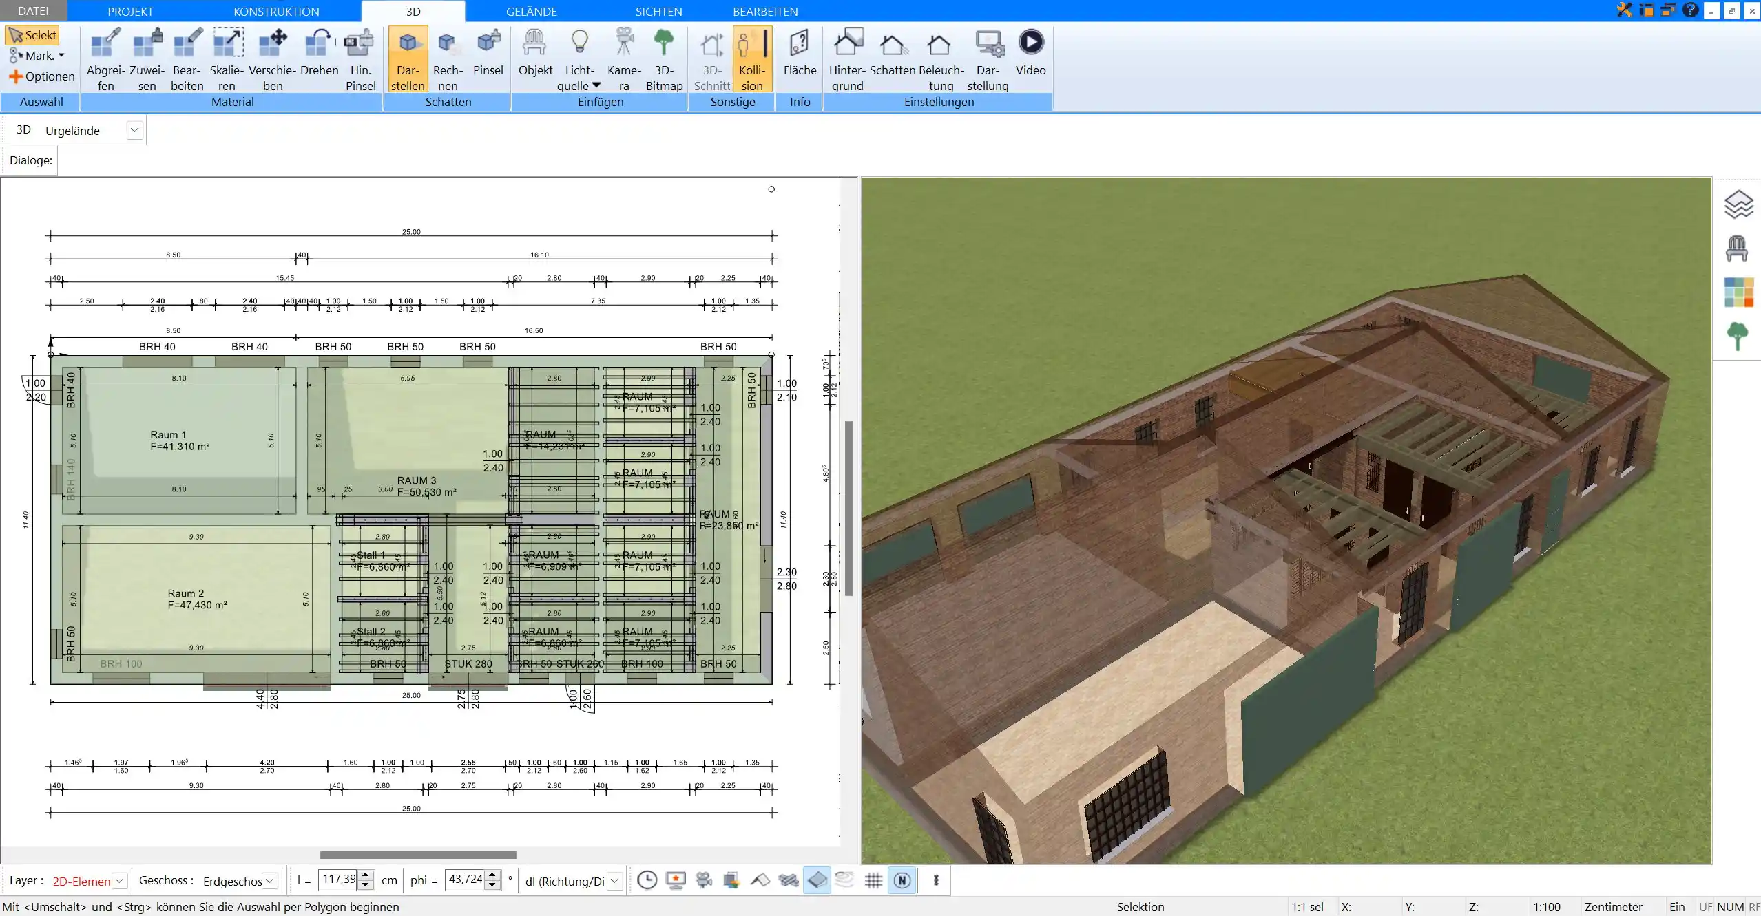Viewport: 1761px width, 916px height.
Task: Click the phi angle input field
Action: tap(465, 880)
